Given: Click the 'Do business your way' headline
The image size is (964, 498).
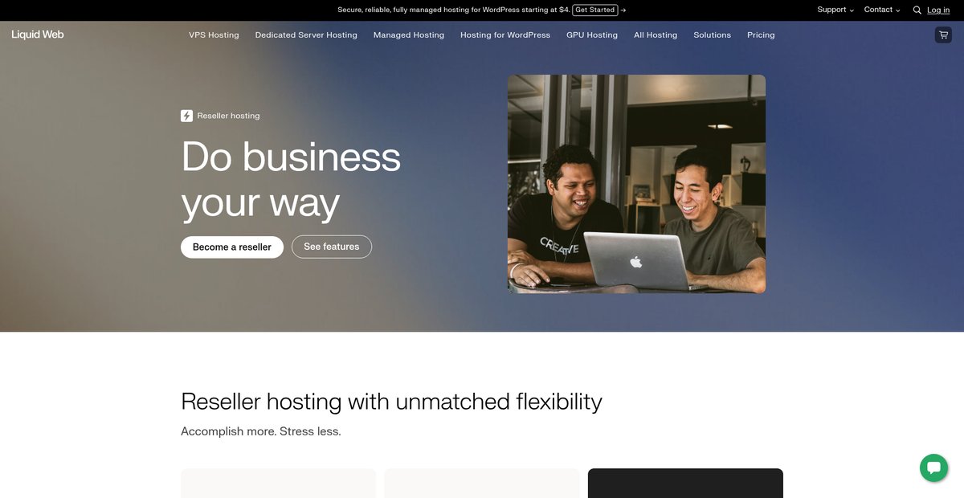Looking at the screenshot, I should point(291,180).
